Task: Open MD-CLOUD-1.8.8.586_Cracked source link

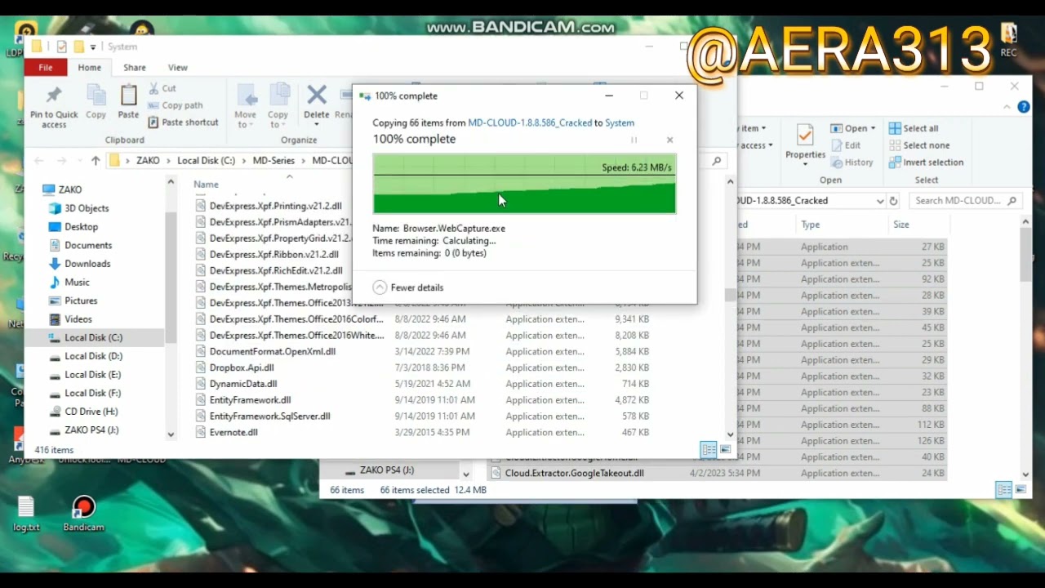Action: click(x=530, y=122)
